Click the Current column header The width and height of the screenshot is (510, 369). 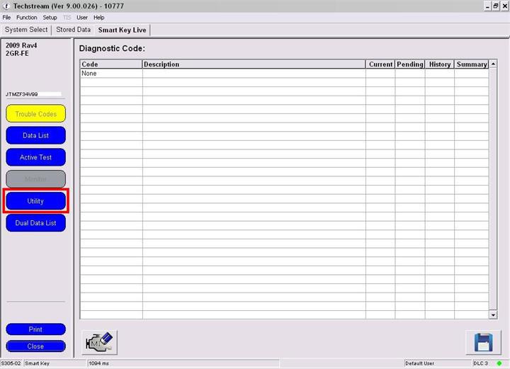(x=380, y=64)
